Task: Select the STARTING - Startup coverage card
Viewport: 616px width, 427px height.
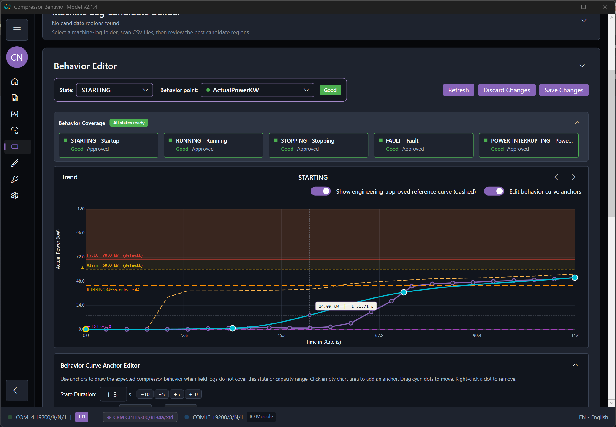Action: (x=108, y=145)
